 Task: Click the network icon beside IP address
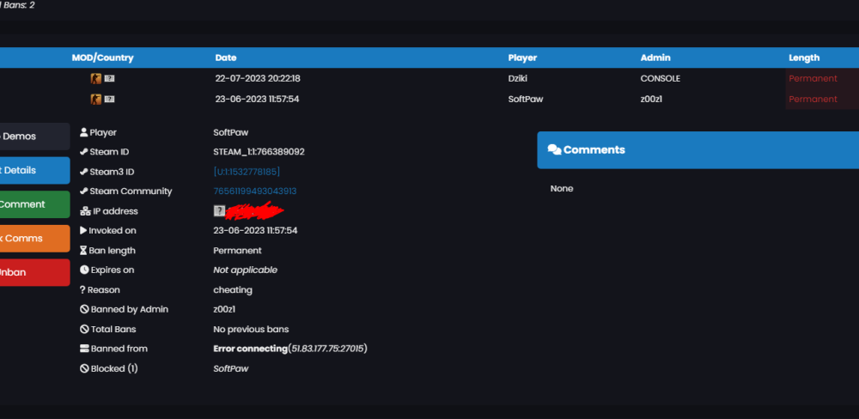(x=85, y=211)
